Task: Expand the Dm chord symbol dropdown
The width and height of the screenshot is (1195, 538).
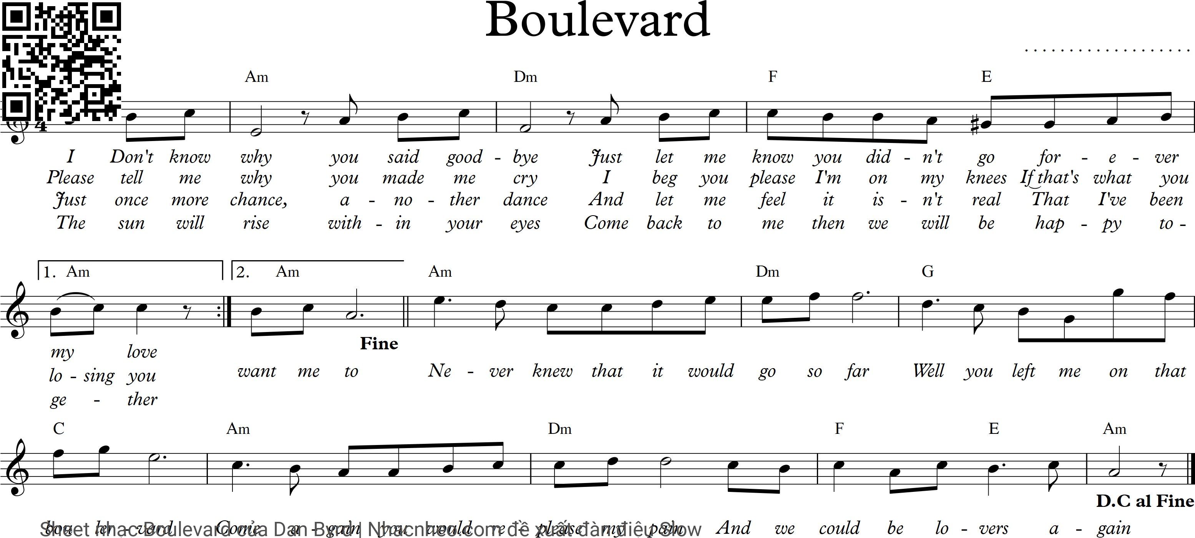Action: (x=527, y=80)
